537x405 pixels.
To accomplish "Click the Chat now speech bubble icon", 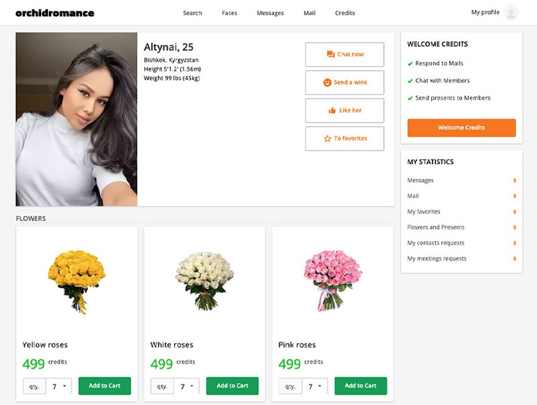I will point(331,54).
